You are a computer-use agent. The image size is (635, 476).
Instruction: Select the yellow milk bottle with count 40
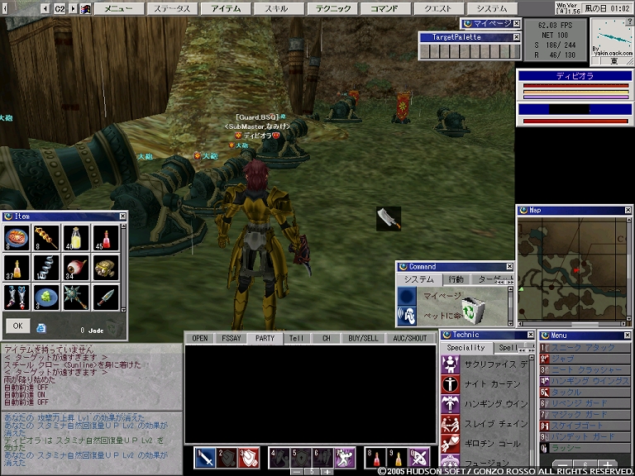[x=76, y=238]
